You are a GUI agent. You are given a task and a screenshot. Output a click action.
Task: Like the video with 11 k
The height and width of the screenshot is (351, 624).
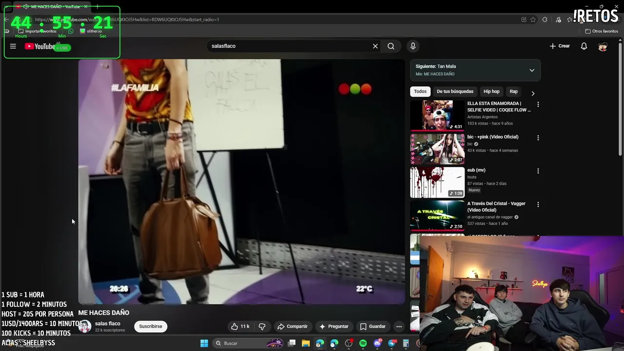[x=240, y=327]
